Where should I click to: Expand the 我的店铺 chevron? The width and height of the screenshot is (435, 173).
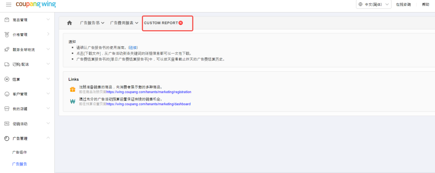click(48, 108)
